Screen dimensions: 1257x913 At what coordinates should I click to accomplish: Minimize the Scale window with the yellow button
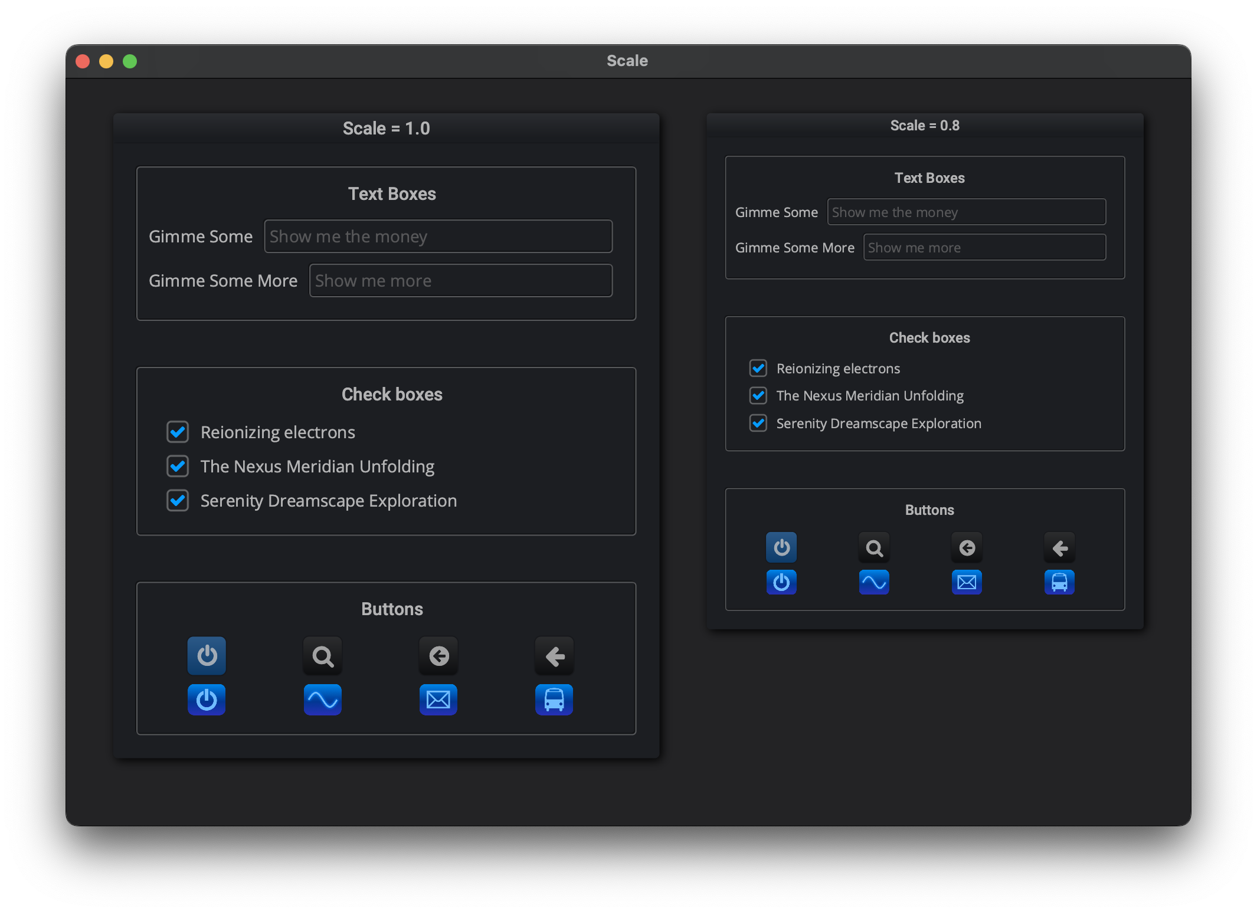tap(106, 61)
